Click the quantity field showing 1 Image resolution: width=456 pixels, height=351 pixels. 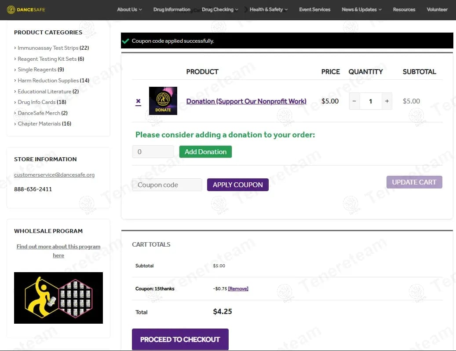[x=371, y=101]
